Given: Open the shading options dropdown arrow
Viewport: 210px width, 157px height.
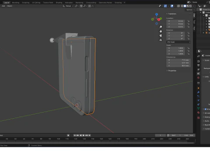Looking at the screenshot, I should (193, 6).
